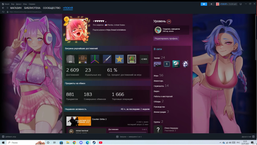The width and height of the screenshot is (257, 145).
Task: Click the 50+ games badge icon
Action: [x=157, y=64]
